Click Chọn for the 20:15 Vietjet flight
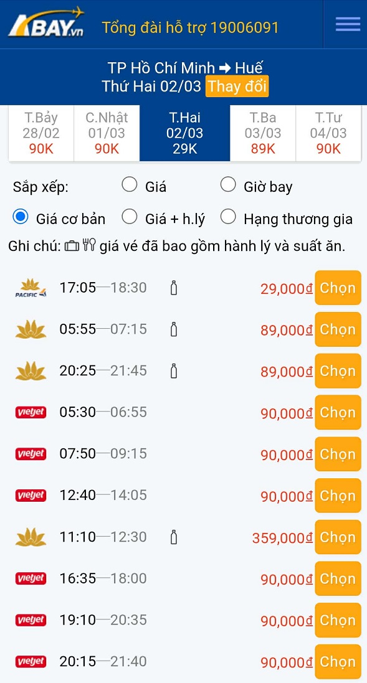The width and height of the screenshot is (367, 683). (338, 662)
